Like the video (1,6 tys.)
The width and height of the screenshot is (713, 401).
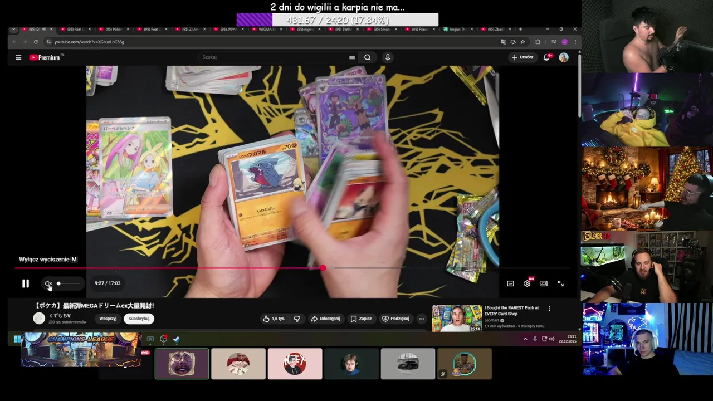pos(275,319)
